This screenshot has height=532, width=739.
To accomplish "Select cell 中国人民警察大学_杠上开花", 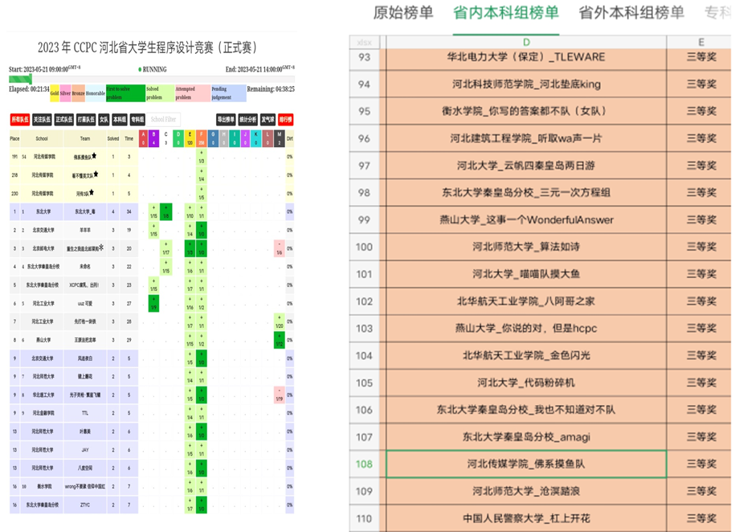I will (x=526, y=519).
